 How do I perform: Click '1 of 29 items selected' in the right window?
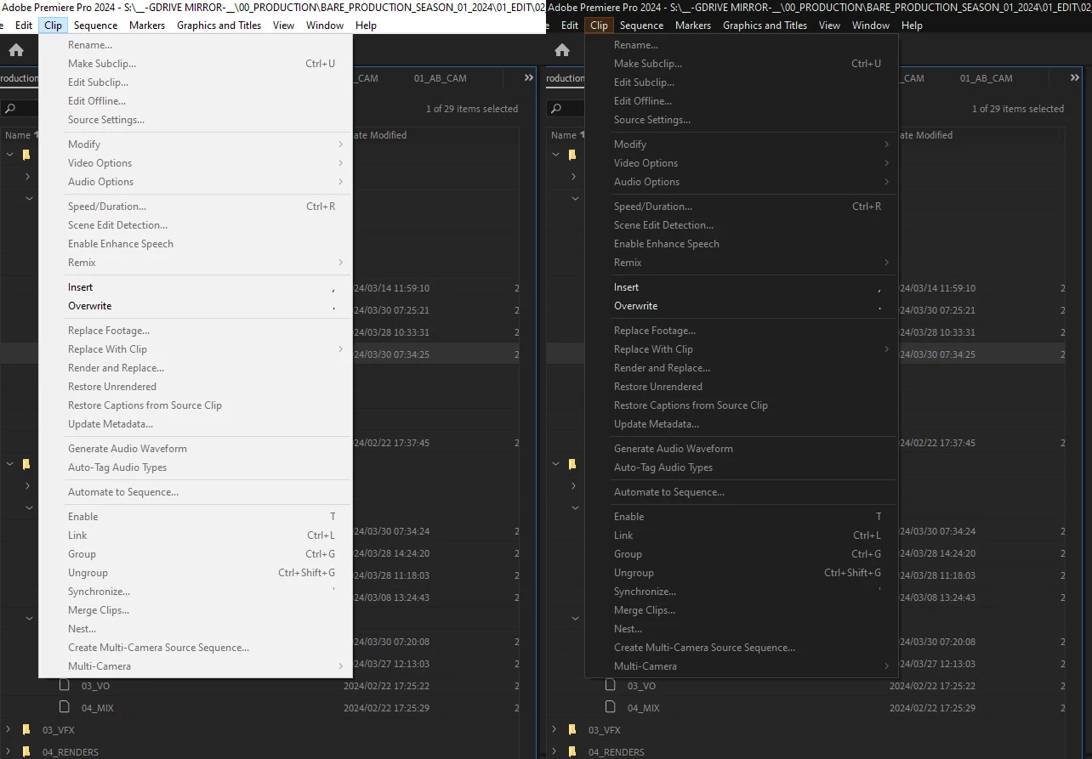click(1018, 109)
